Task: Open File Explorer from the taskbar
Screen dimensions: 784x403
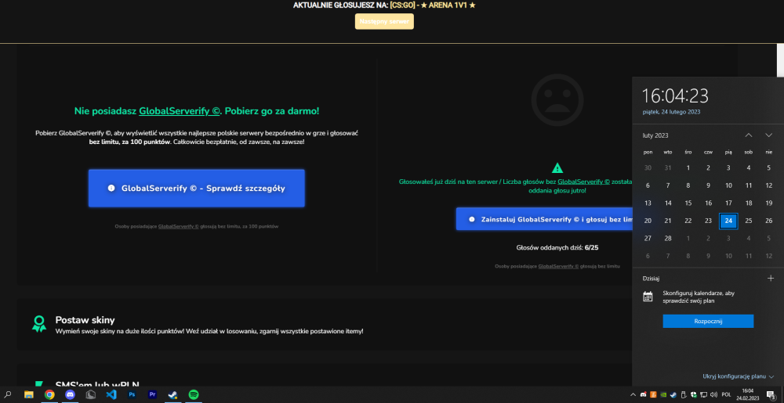Action: point(28,394)
